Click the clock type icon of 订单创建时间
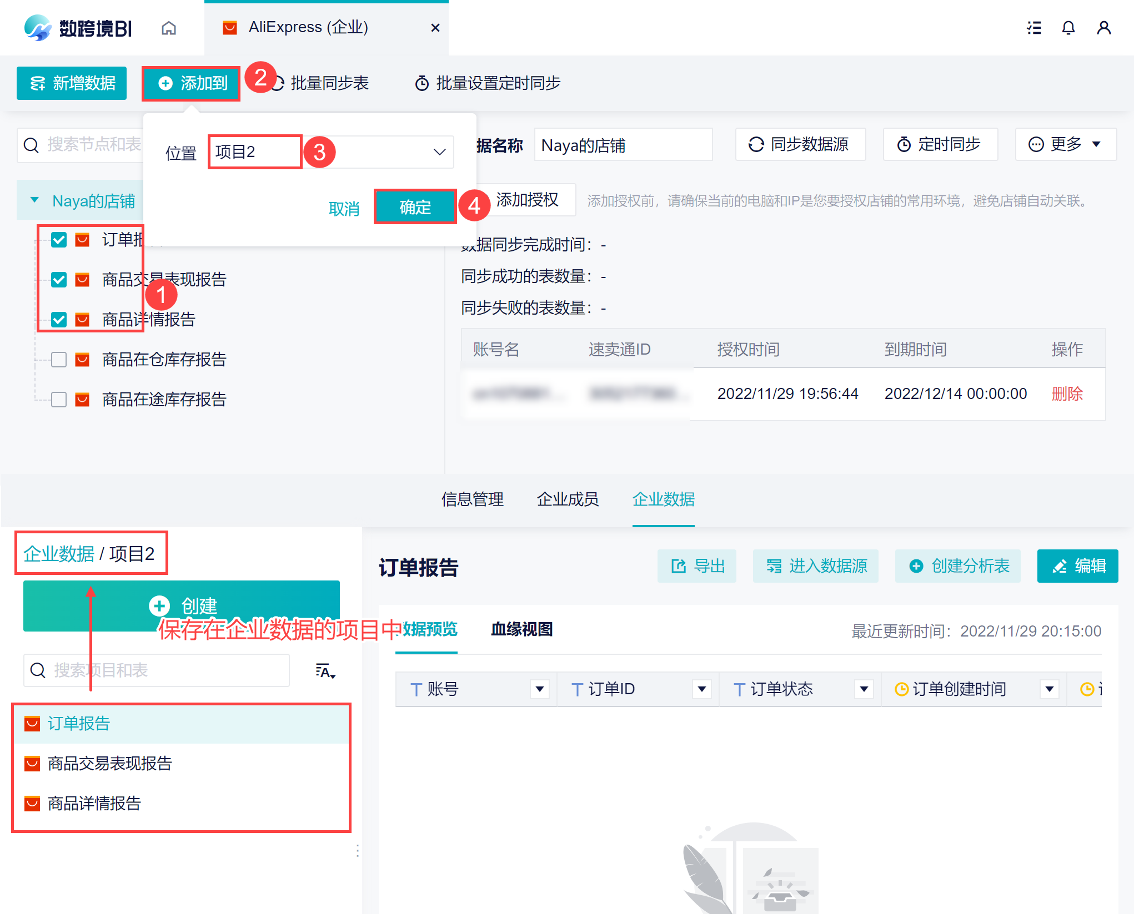 click(x=902, y=689)
